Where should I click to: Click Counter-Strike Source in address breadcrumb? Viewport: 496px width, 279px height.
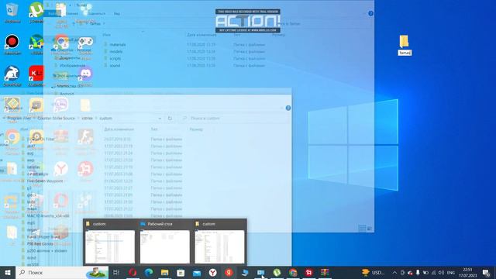coord(56,118)
